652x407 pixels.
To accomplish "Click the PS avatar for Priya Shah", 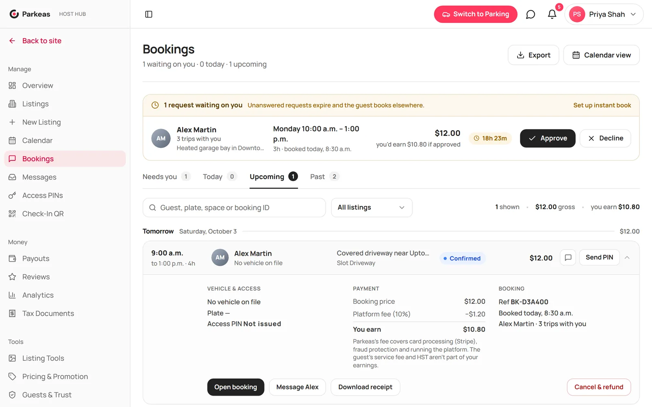I will tap(577, 14).
